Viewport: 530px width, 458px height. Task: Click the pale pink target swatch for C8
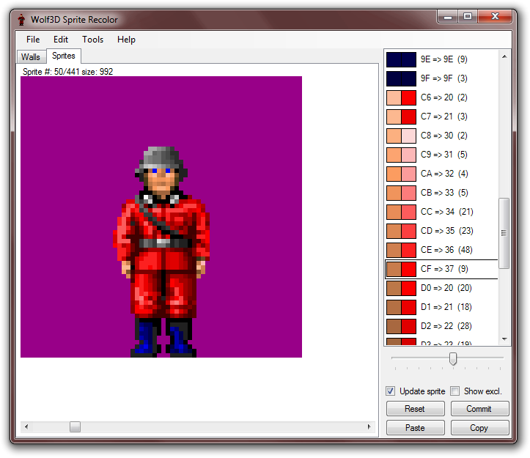coord(408,136)
